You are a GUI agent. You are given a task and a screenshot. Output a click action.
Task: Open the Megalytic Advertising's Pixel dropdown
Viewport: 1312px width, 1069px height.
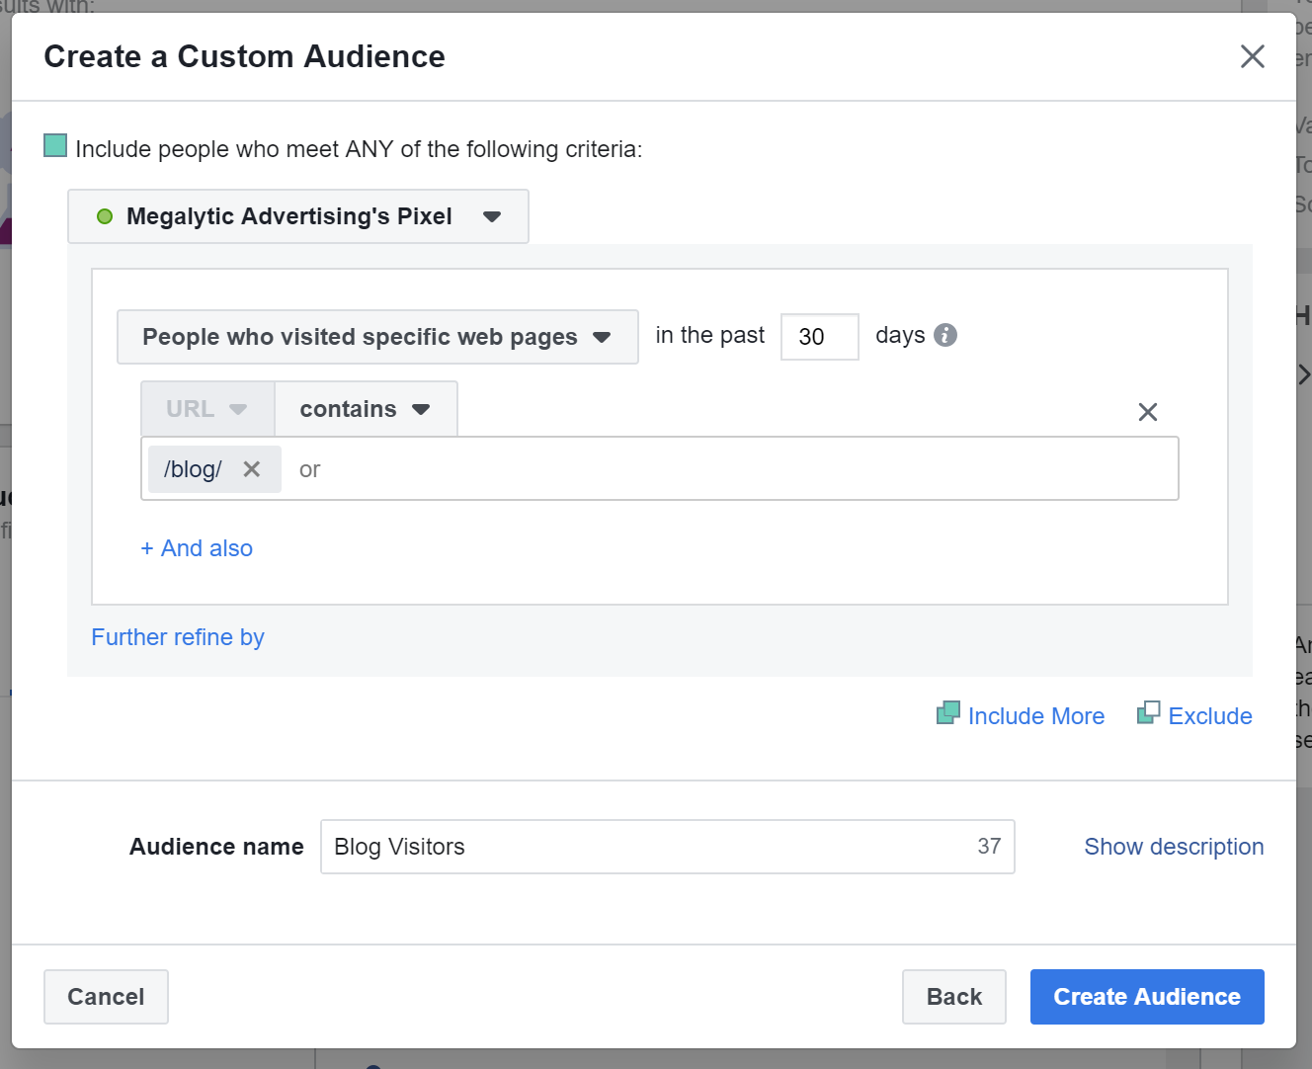click(x=298, y=216)
